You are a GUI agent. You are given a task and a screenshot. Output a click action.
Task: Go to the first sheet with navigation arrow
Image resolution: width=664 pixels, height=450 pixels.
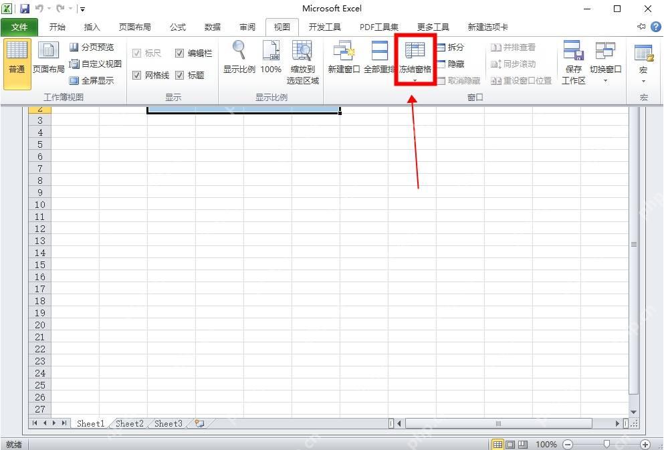pyautogui.click(x=35, y=423)
